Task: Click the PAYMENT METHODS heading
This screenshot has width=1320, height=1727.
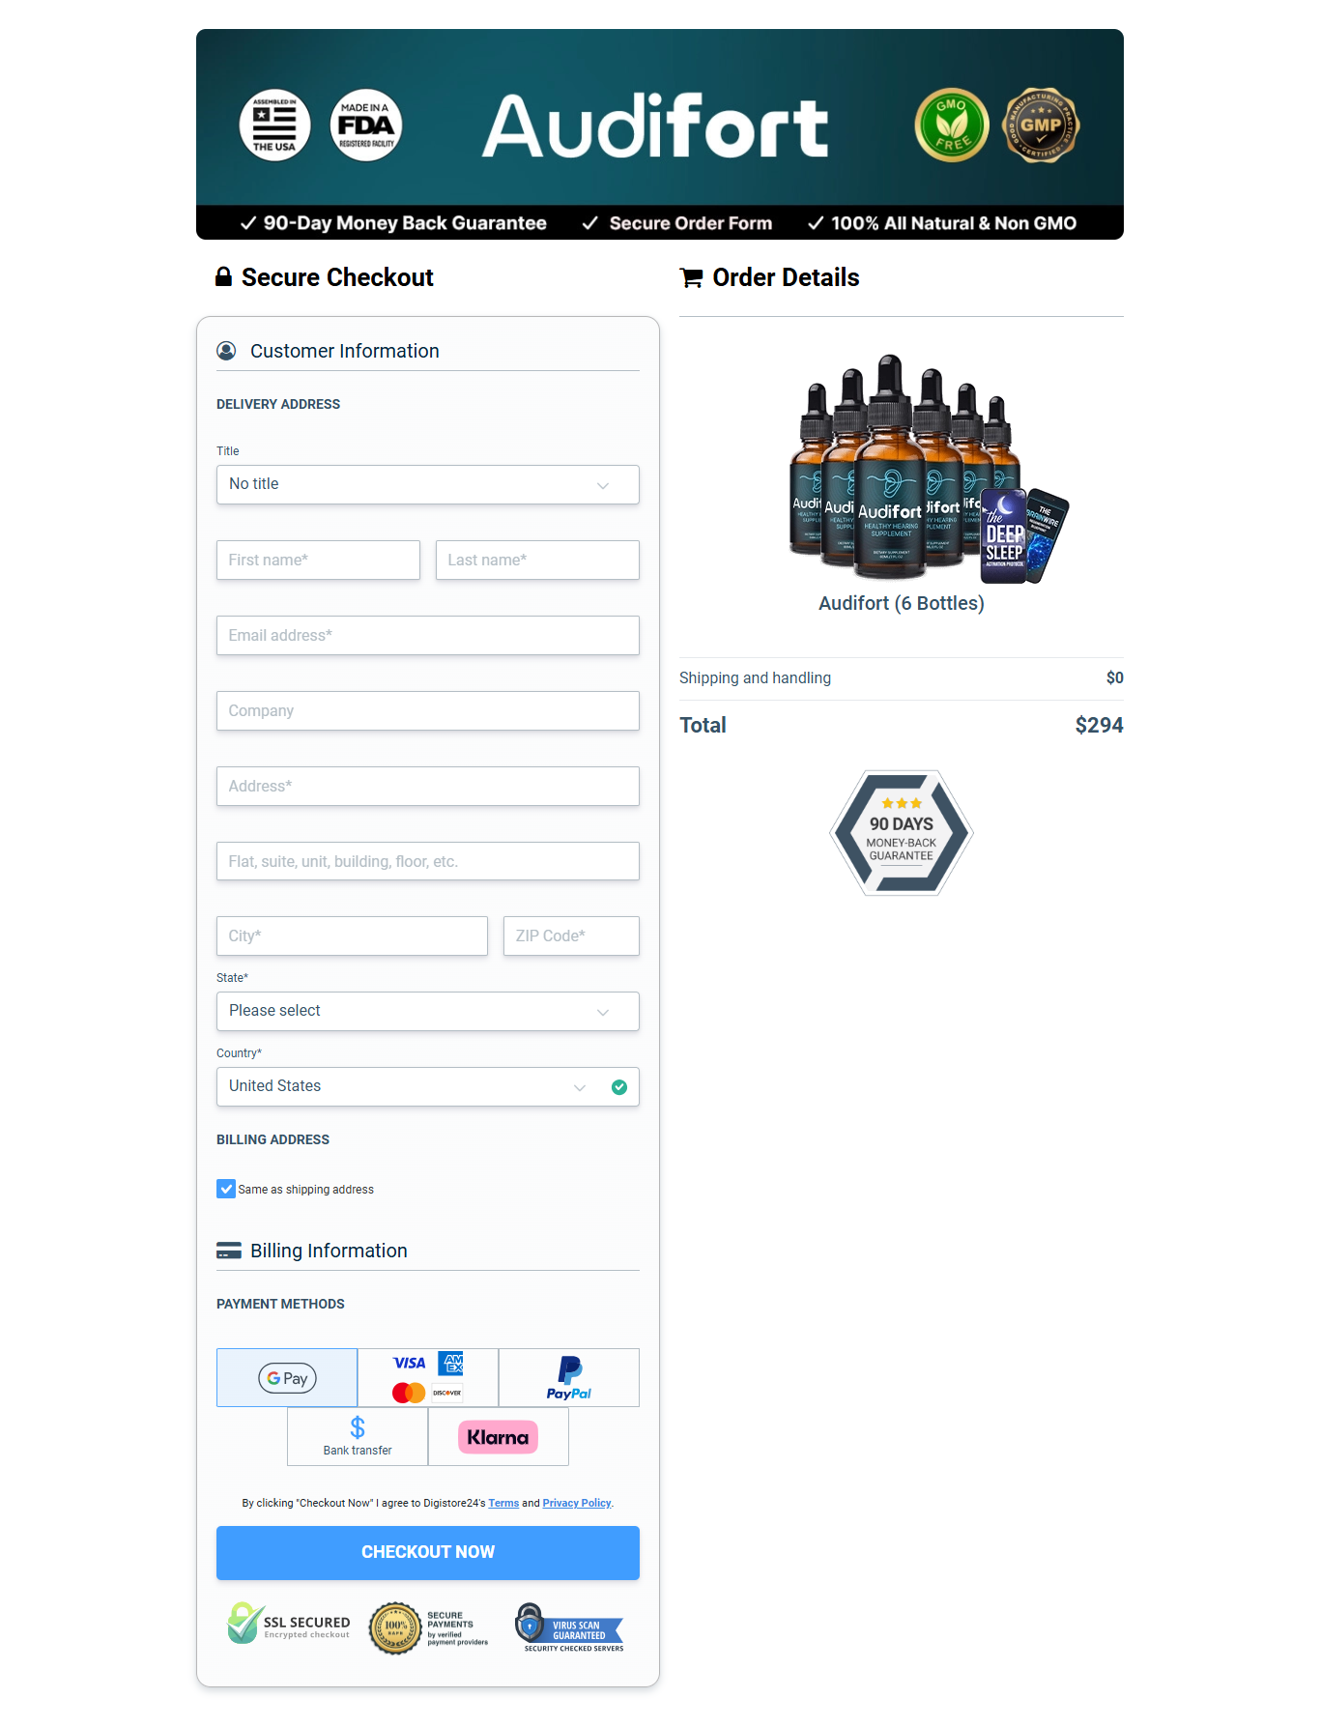Action: [280, 1304]
